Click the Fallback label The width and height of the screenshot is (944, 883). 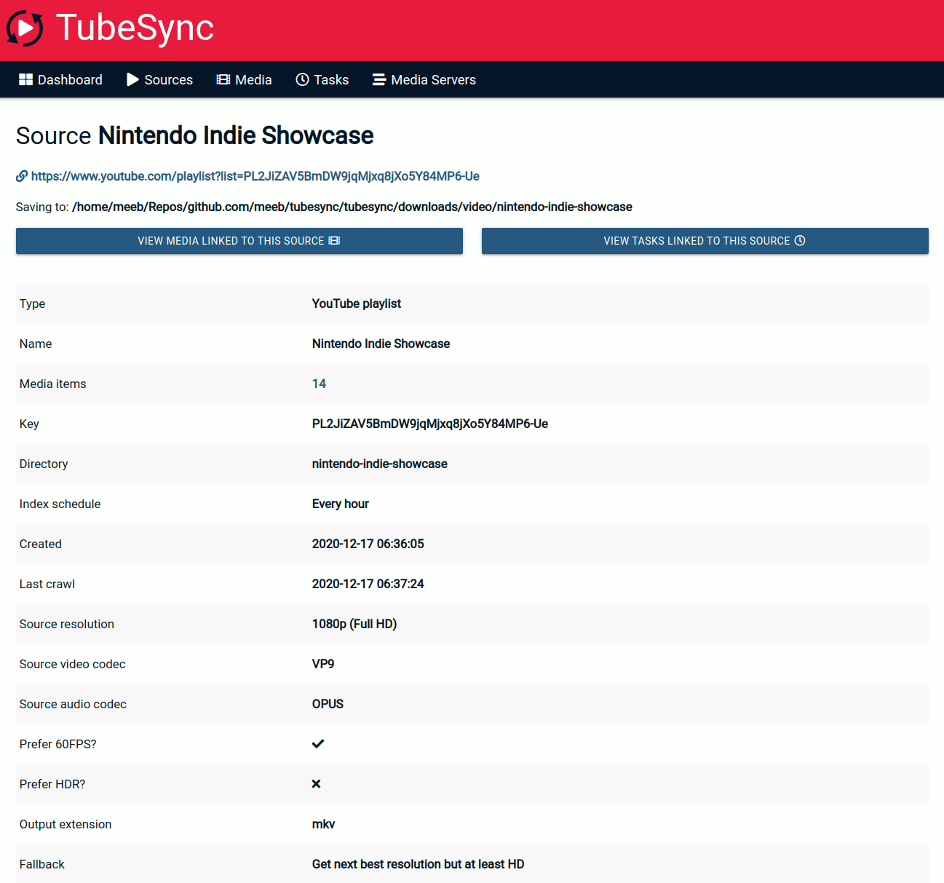[x=42, y=864]
